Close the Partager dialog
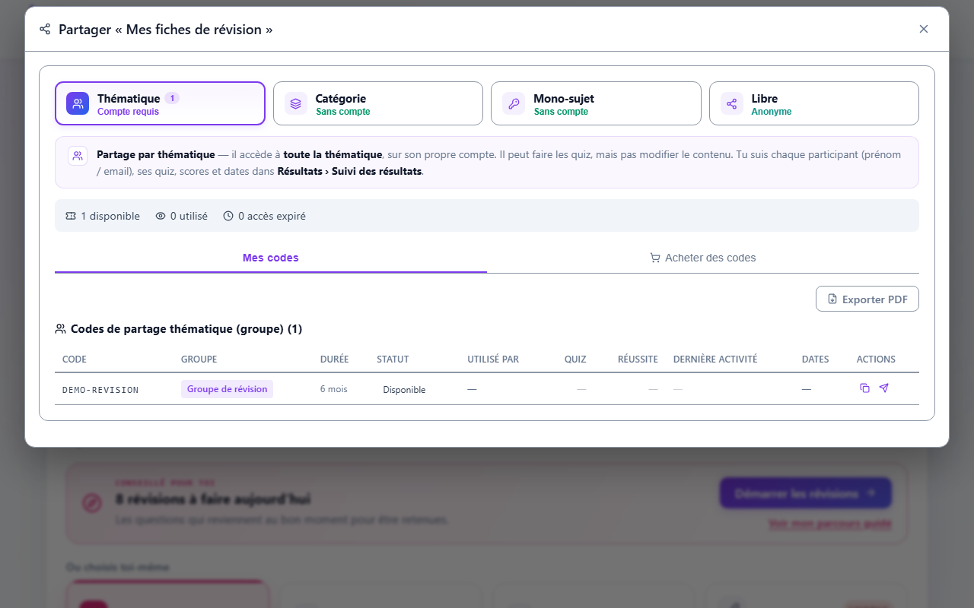974x608 pixels. [x=924, y=29]
